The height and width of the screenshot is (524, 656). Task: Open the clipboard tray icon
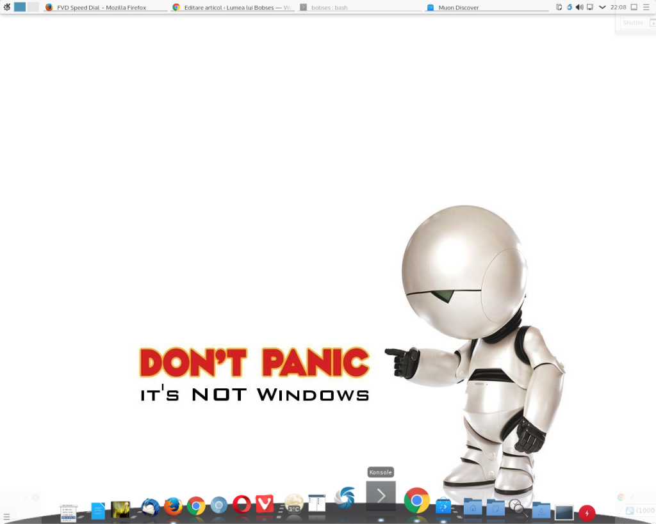point(559,7)
